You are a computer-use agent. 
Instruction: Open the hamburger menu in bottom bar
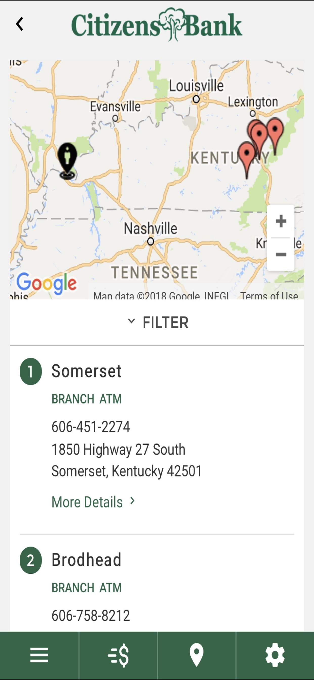39,655
